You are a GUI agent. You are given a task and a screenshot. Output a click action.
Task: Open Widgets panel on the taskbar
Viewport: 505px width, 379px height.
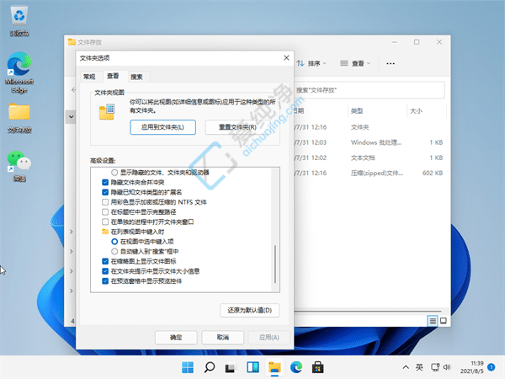click(253, 367)
